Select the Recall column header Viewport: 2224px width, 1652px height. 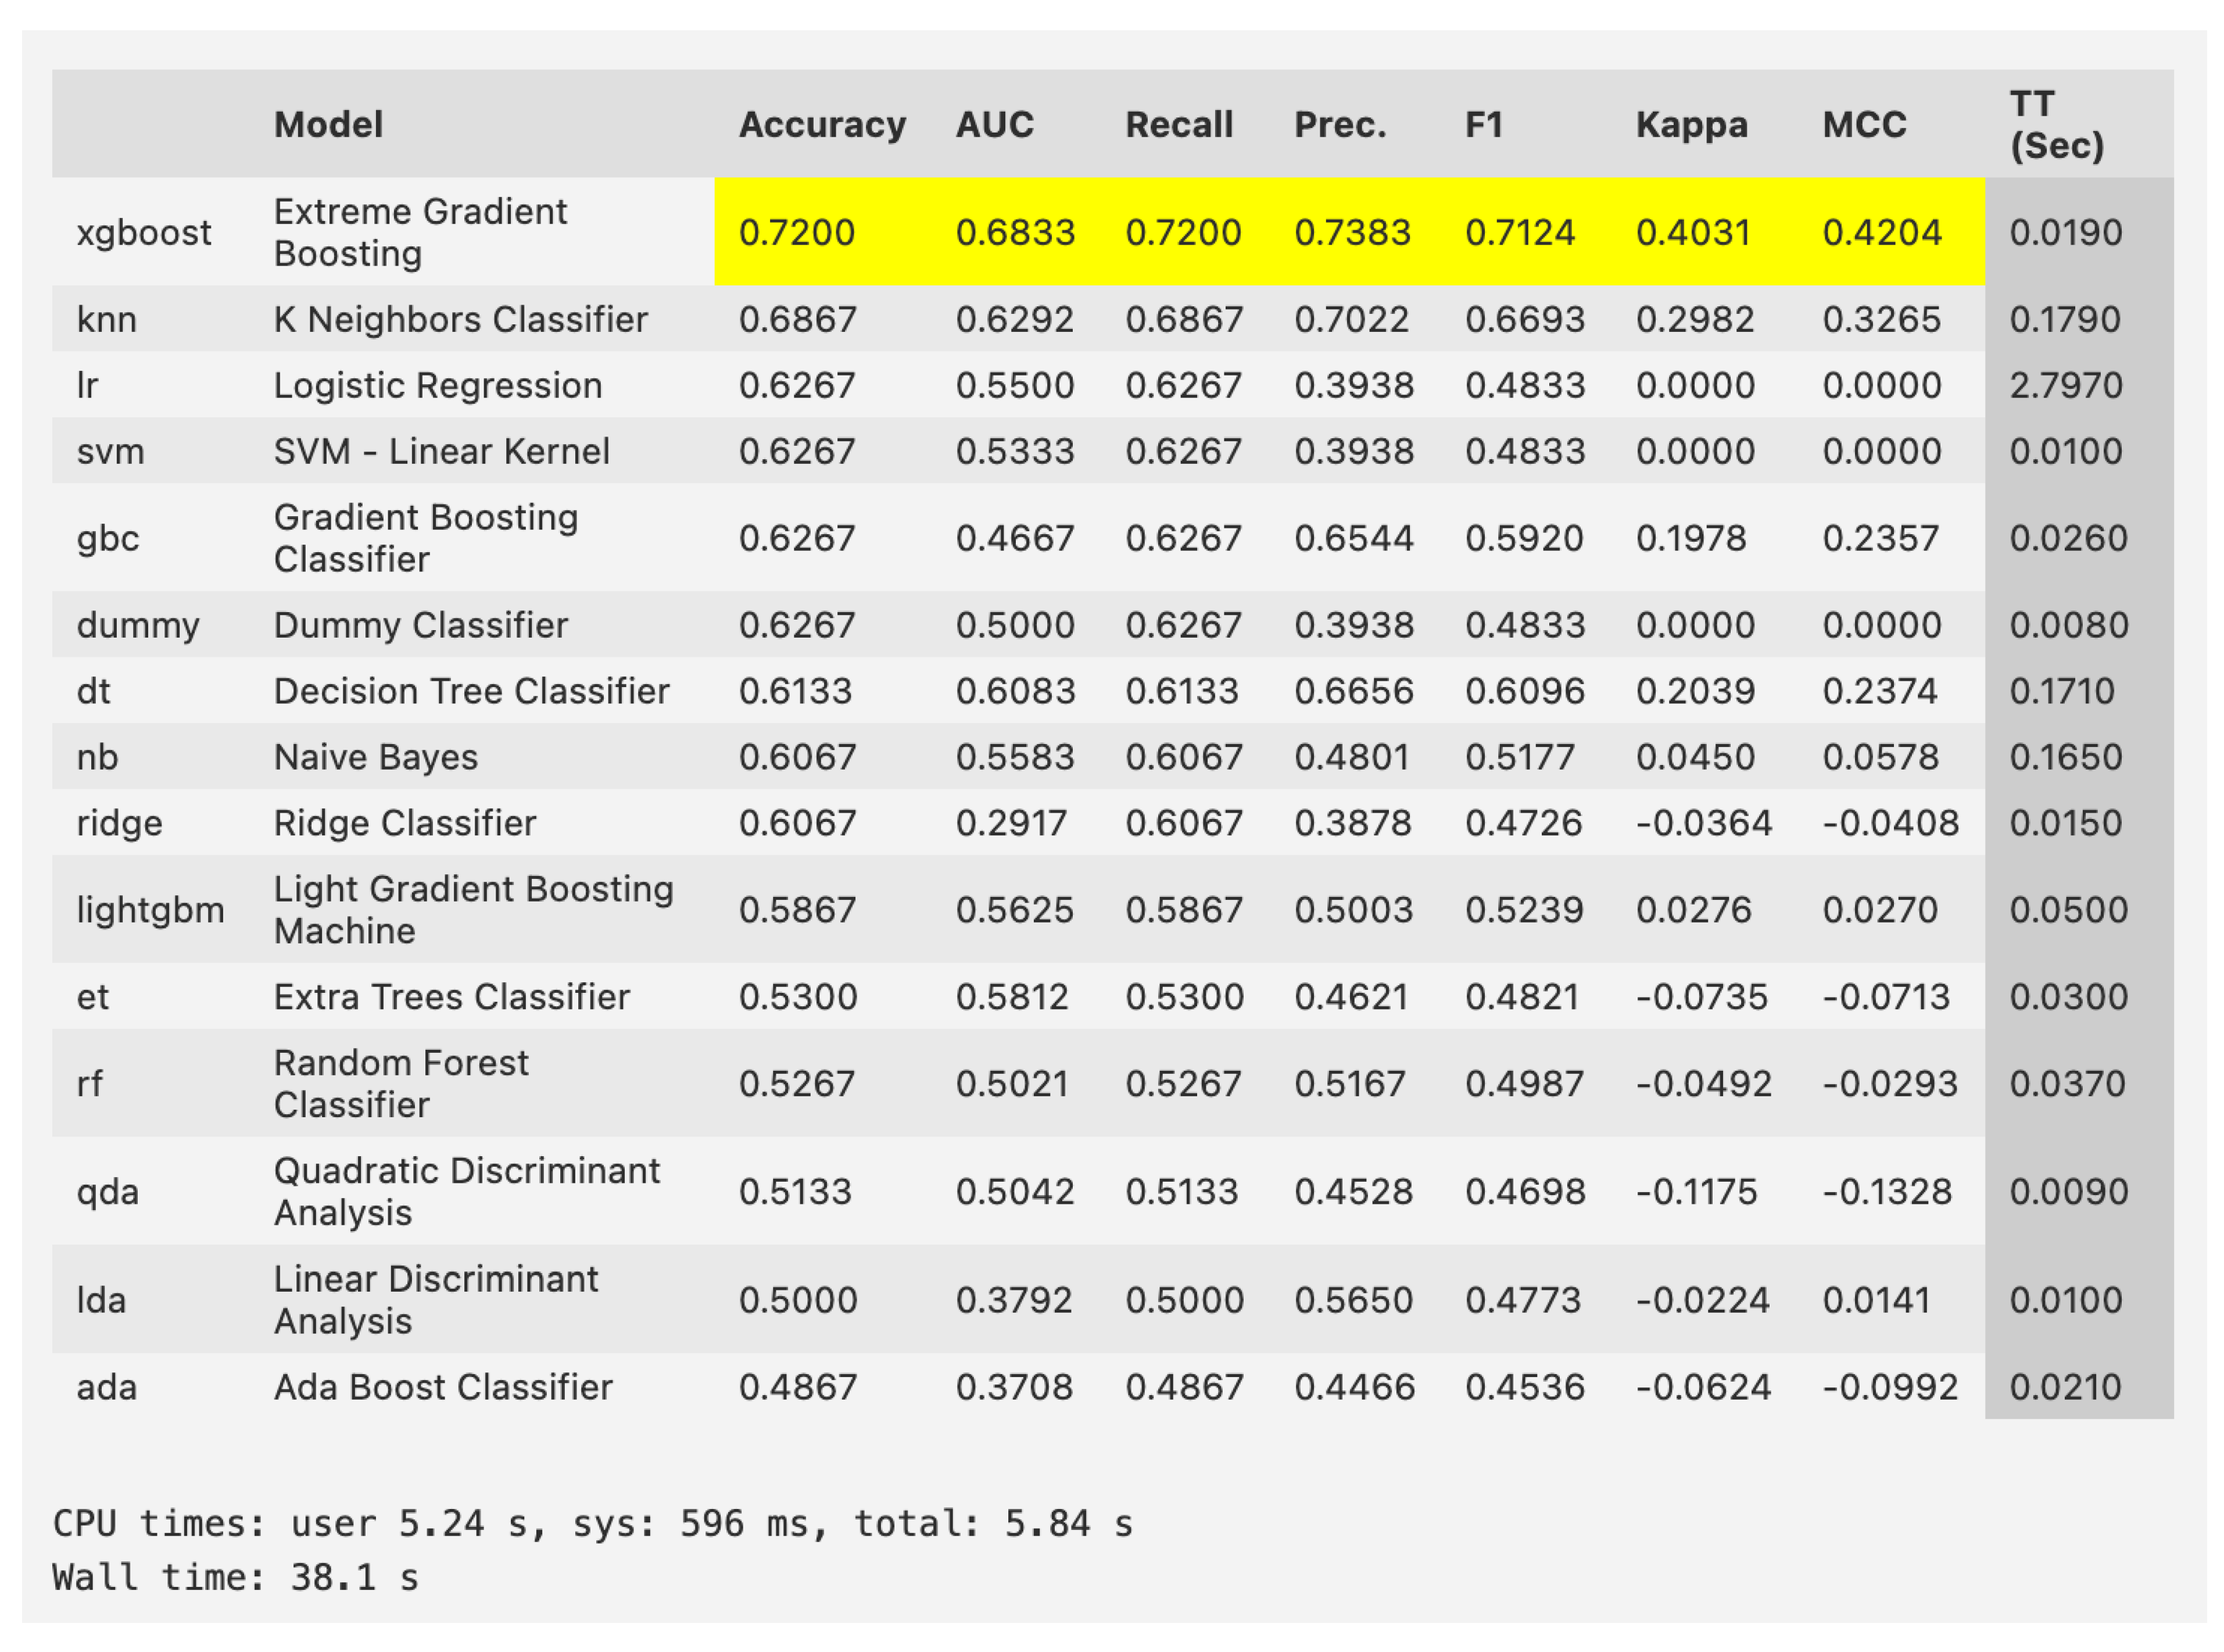[1179, 124]
